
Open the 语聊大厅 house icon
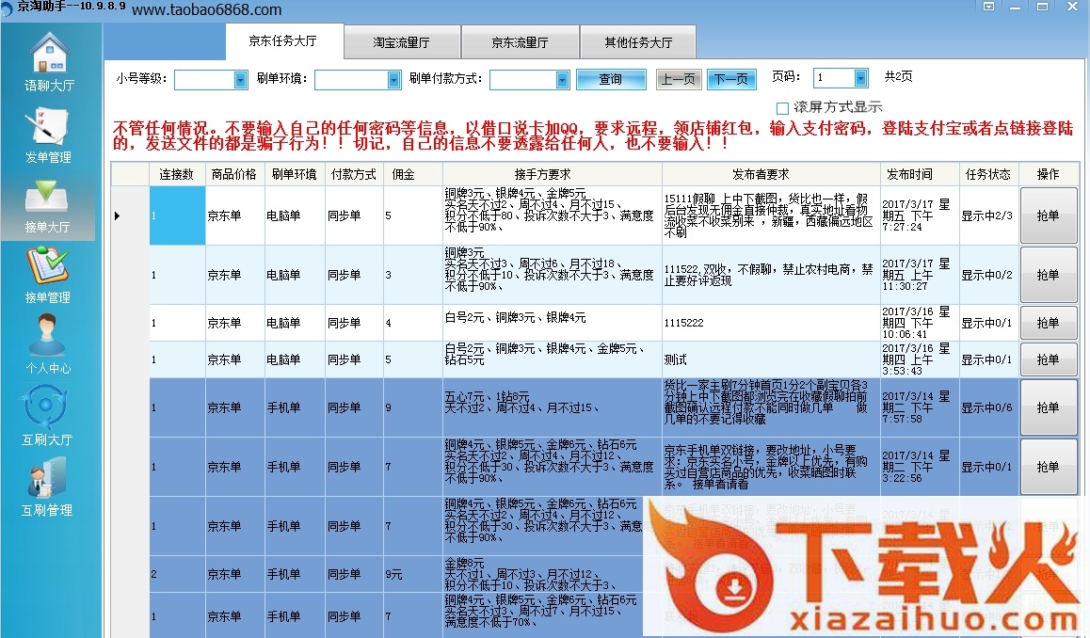pyautogui.click(x=49, y=53)
